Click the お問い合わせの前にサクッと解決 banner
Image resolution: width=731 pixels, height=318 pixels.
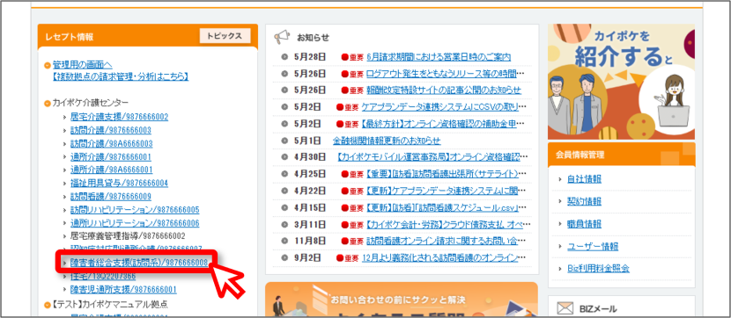[x=402, y=300]
